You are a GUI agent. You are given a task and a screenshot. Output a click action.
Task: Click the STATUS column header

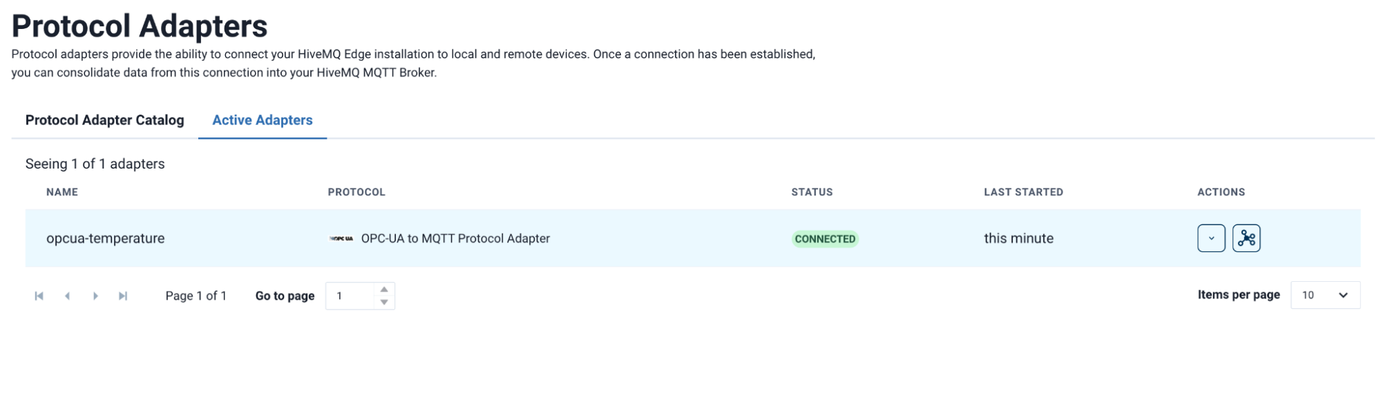pyautogui.click(x=812, y=192)
